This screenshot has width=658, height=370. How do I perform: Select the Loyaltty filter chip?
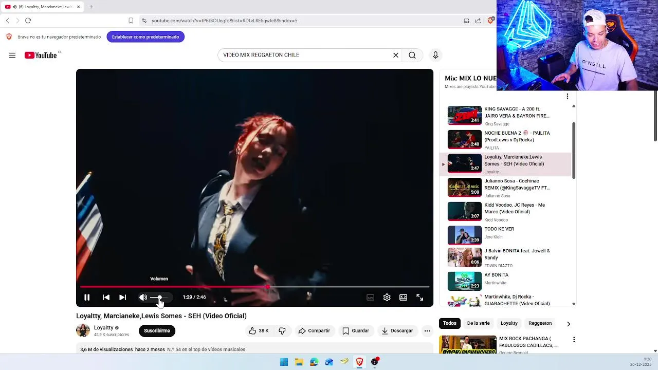tap(509, 323)
